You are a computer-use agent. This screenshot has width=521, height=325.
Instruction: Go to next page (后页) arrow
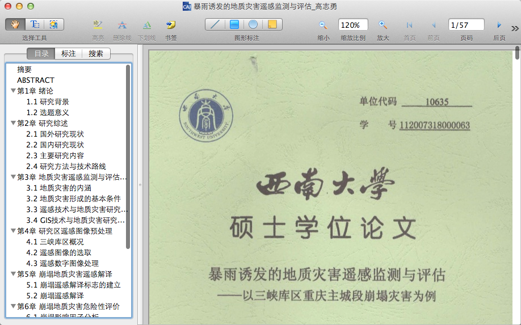point(499,25)
